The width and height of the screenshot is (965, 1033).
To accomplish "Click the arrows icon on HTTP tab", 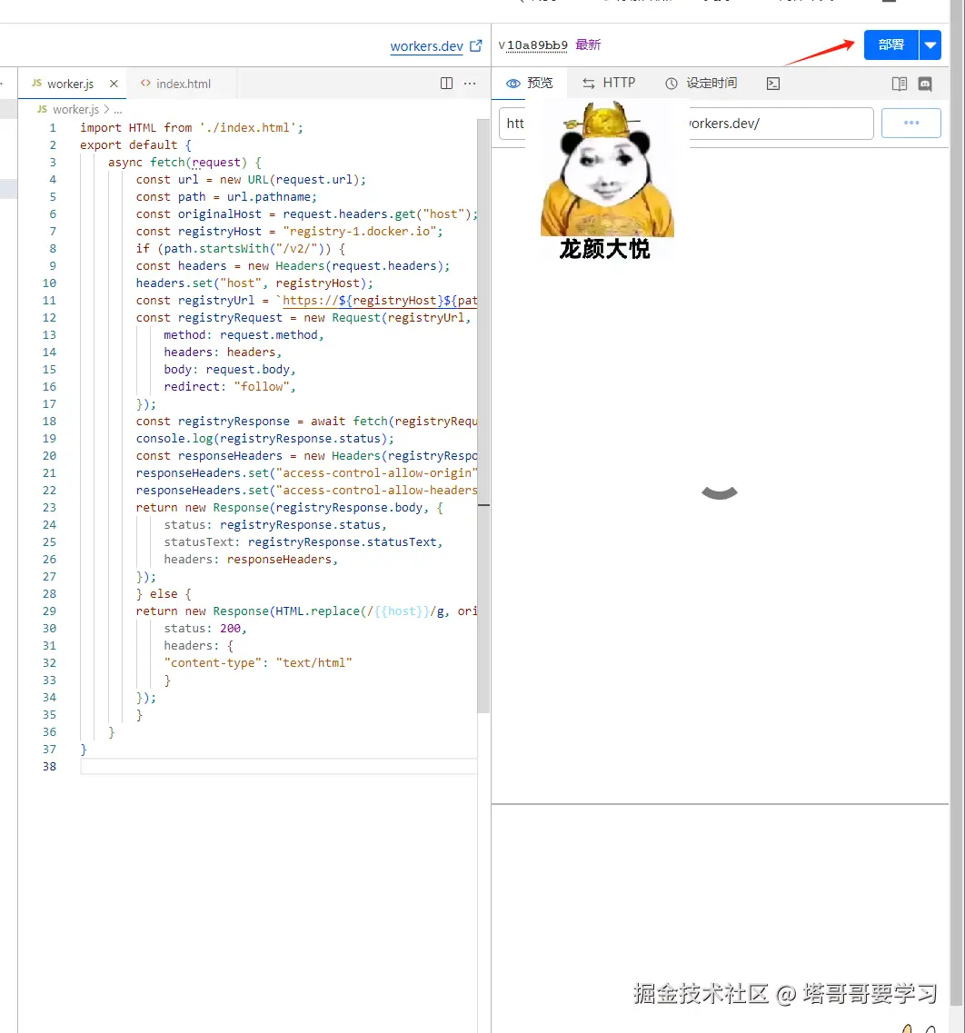I will (589, 83).
